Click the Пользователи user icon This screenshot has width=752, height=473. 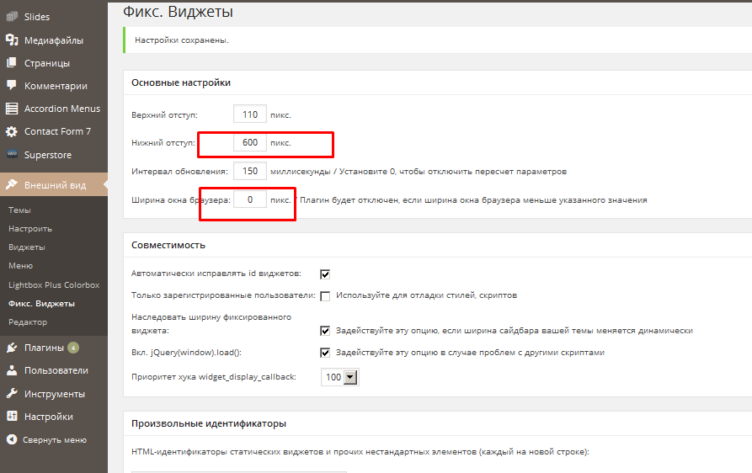click(12, 369)
